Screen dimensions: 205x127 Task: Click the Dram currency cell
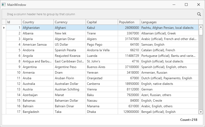pyautogui.click(x=70, y=73)
